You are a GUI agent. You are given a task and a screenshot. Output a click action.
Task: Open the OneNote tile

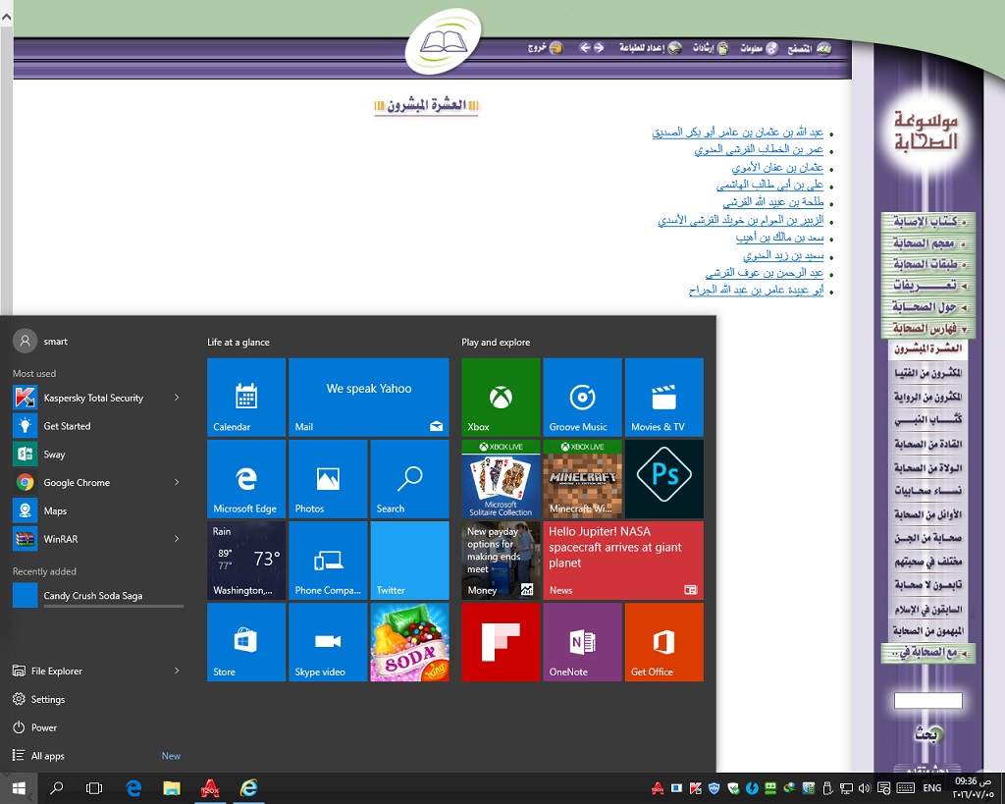click(x=582, y=642)
